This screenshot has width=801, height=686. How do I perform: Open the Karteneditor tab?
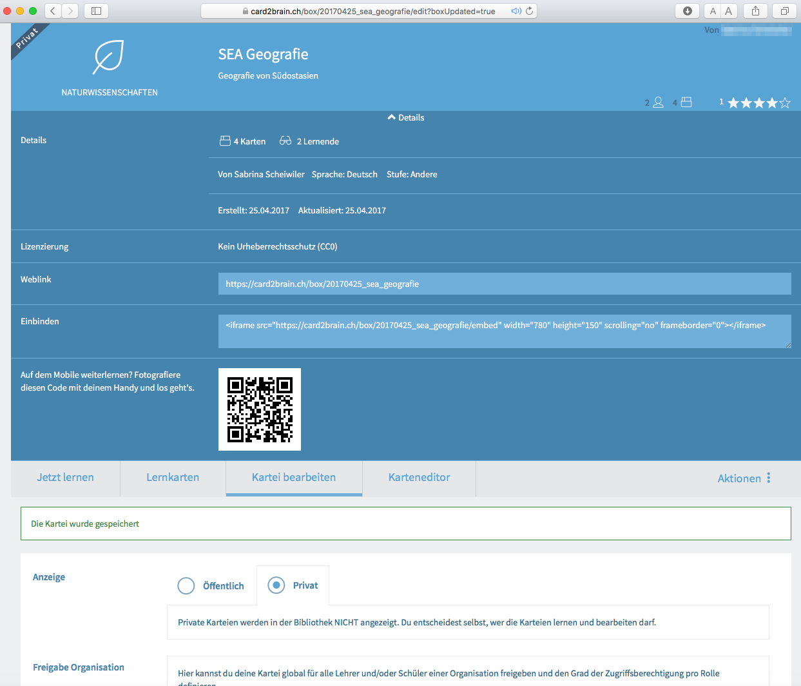(419, 478)
